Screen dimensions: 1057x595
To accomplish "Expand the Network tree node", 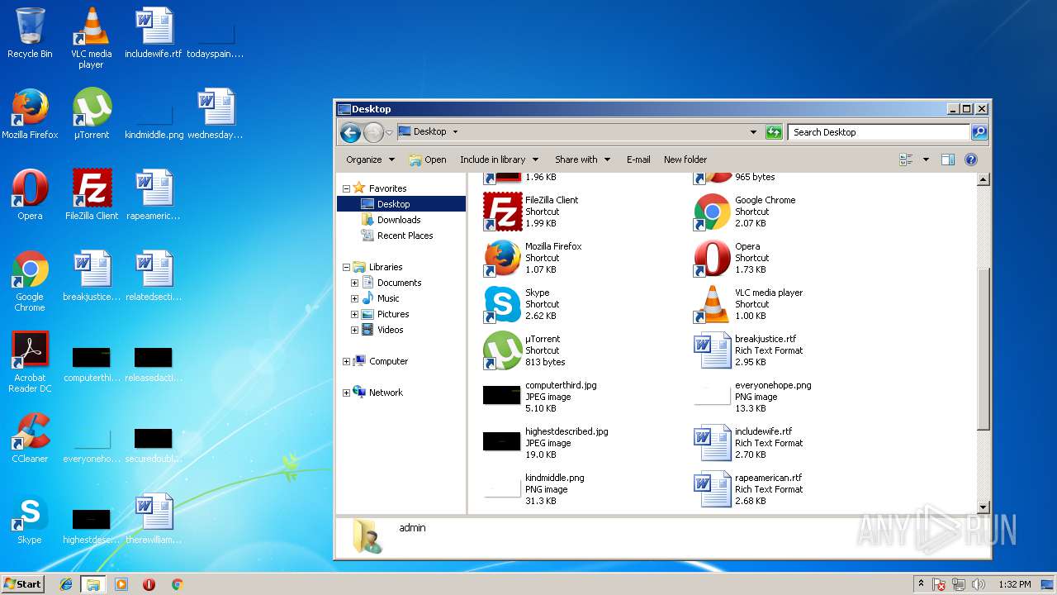I will click(347, 393).
